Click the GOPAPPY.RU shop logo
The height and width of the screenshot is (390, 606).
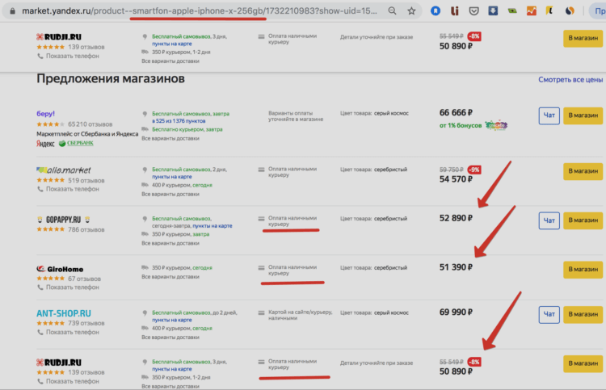tap(64, 220)
